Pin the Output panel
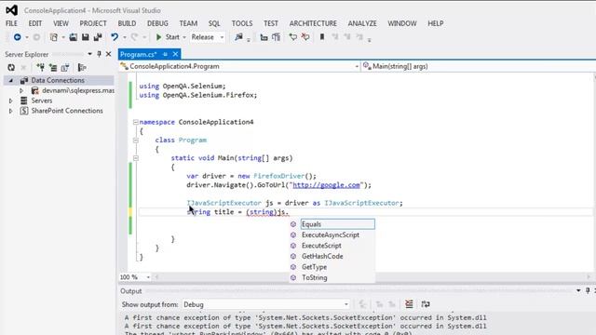Viewport: 596px width, 335px height. [588, 291]
